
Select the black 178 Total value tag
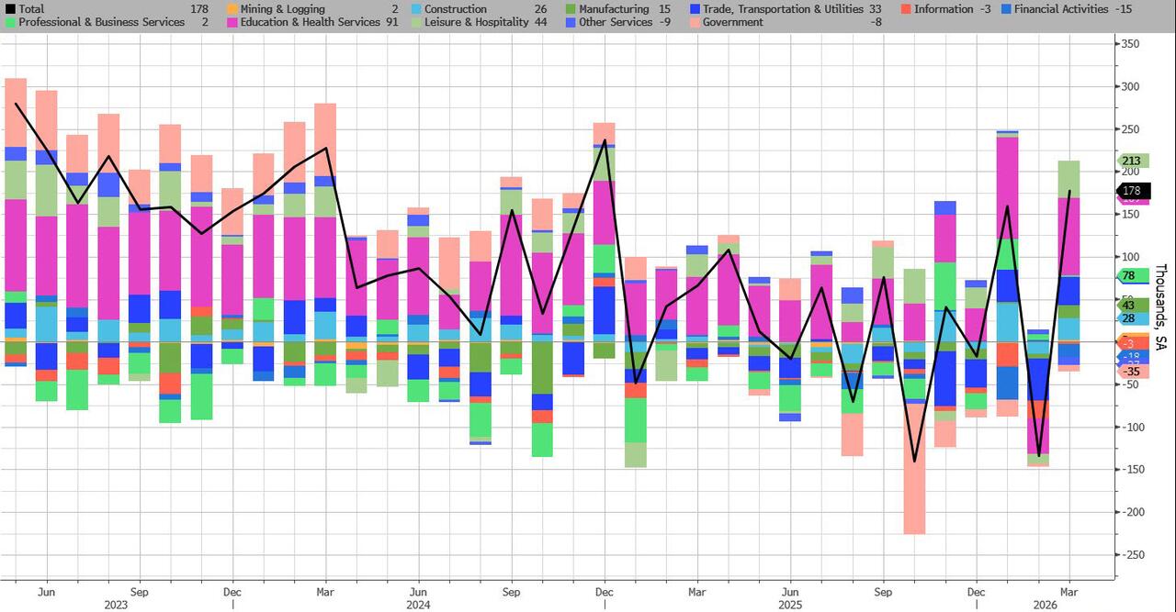1131,191
